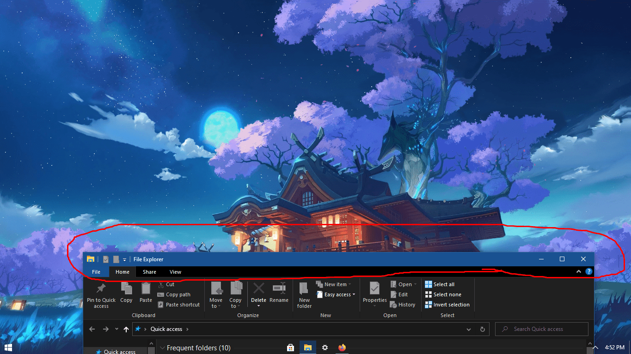Launch Firefox from the taskbar
Screen dimensions: 631x354
tap(342, 348)
